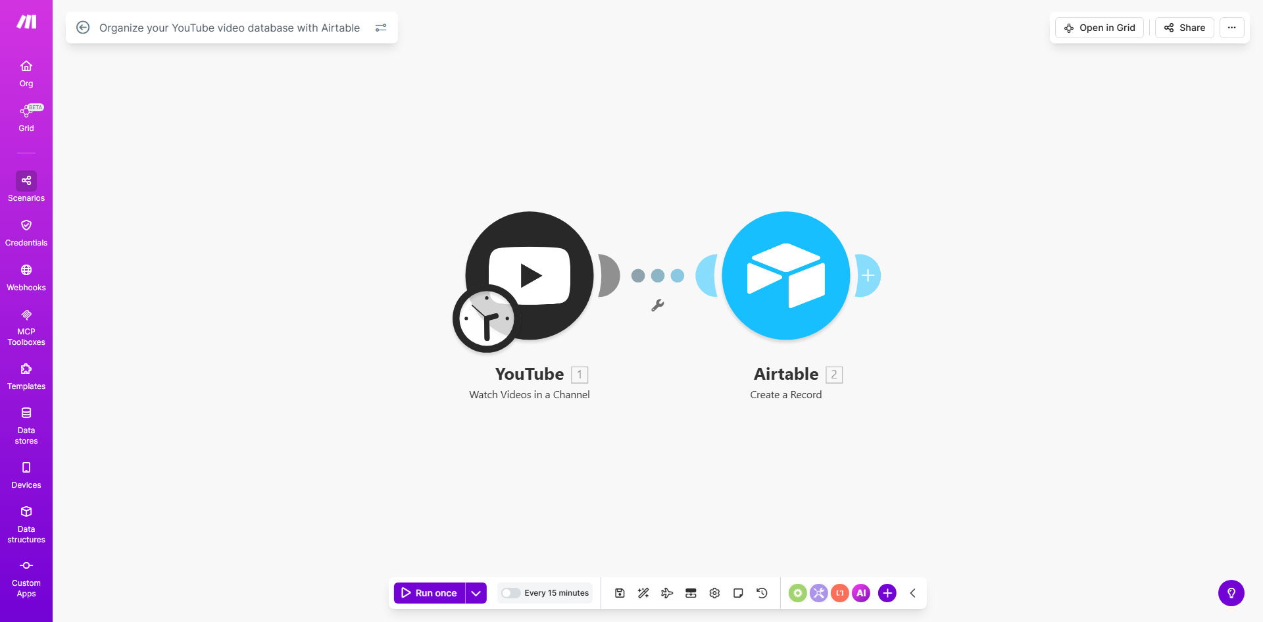
Task: Open the explain flow airplane icon
Action: coord(667,593)
